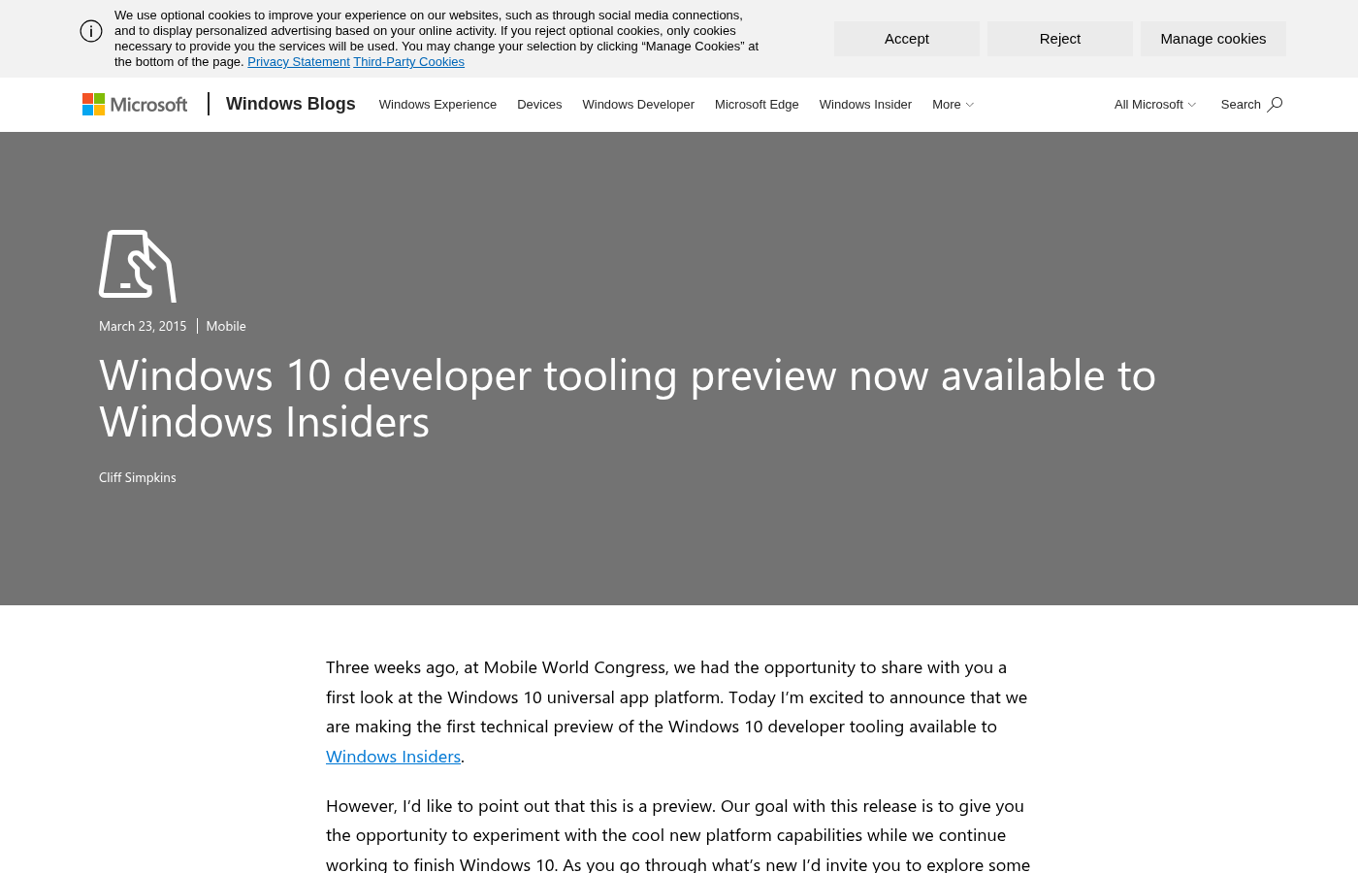Click the search magnifier icon
The image size is (1358, 873).
coord(1275,104)
